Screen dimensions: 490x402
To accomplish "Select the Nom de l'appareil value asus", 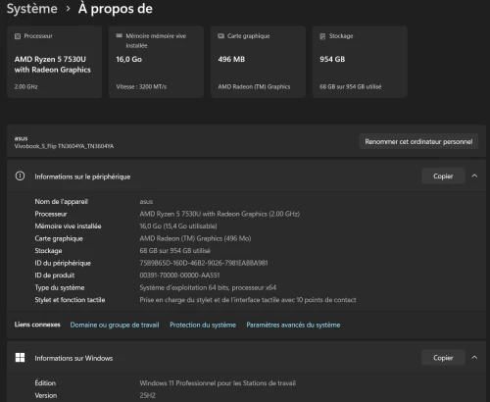I will click(x=146, y=202).
